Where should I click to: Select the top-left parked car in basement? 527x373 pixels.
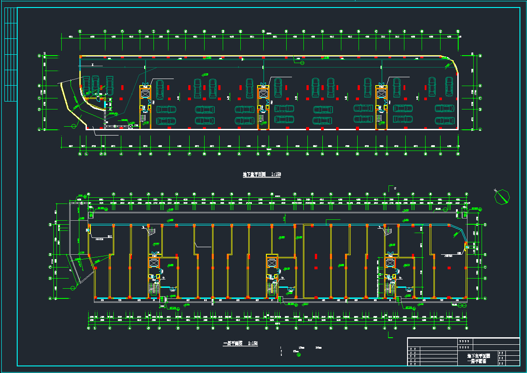86,85
